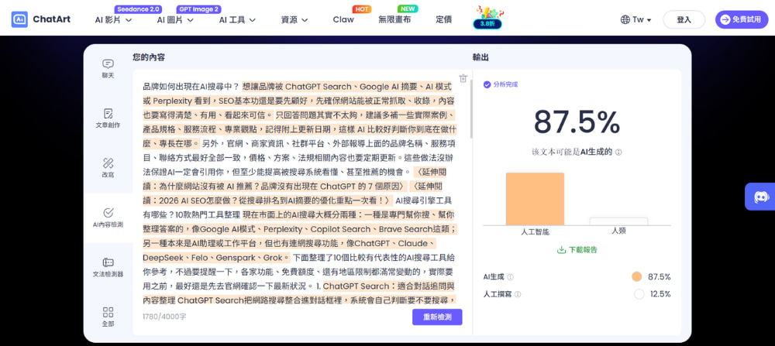Open the 聊天 chat tool
Viewport: 775px width, 346px height.
tap(108, 69)
